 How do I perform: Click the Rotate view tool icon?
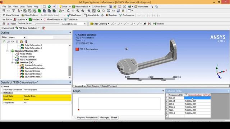click(68, 11)
